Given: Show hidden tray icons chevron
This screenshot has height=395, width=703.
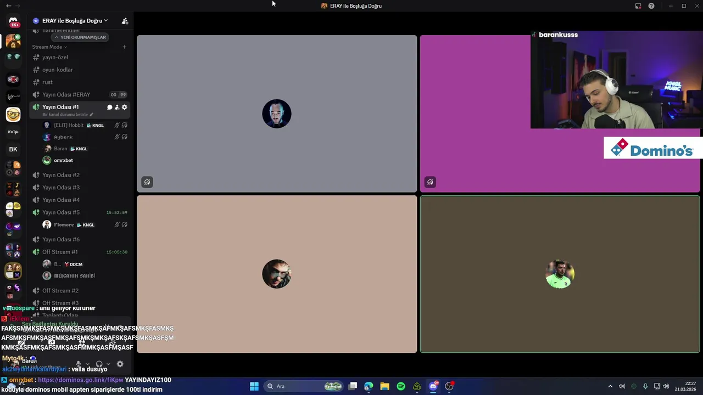Looking at the screenshot, I should tap(610, 386).
